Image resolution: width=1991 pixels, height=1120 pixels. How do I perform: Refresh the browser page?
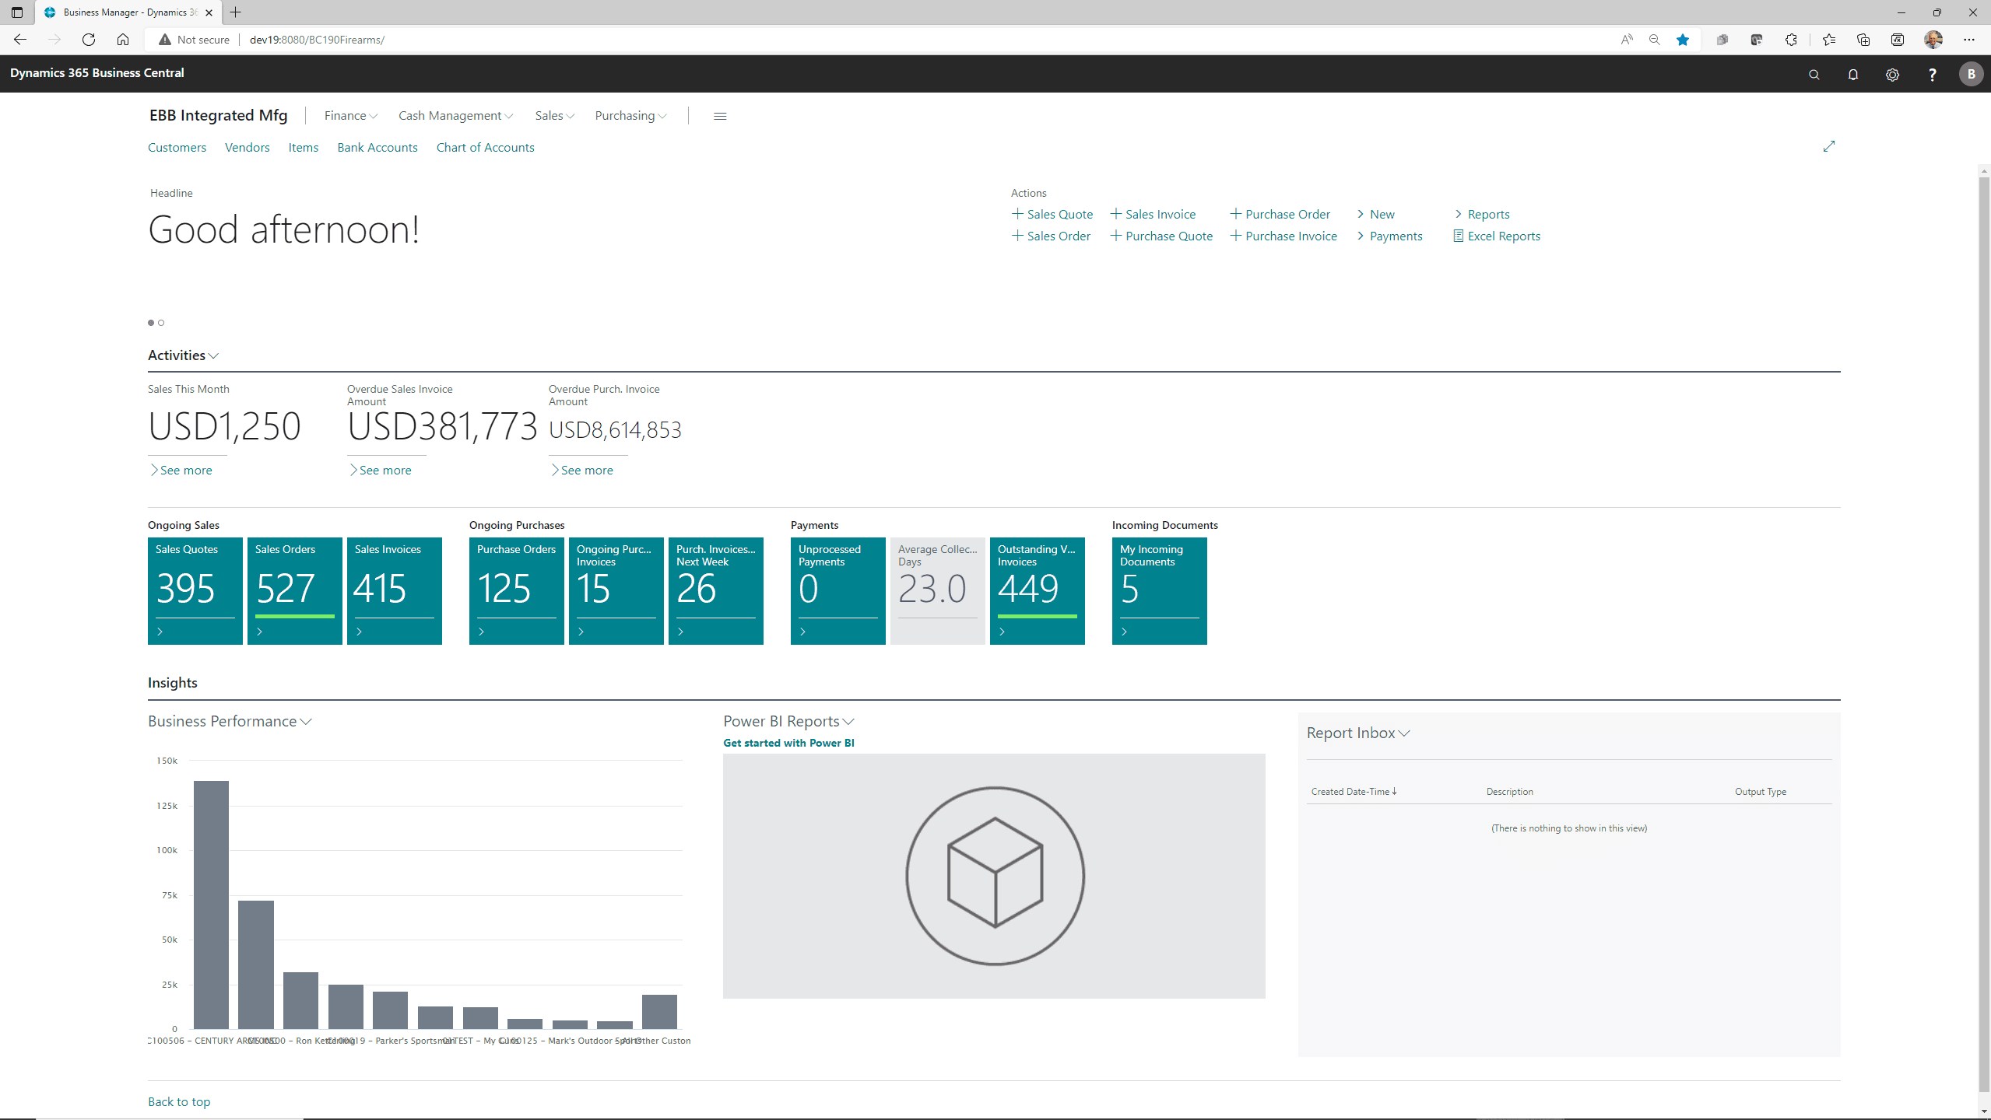click(x=89, y=40)
